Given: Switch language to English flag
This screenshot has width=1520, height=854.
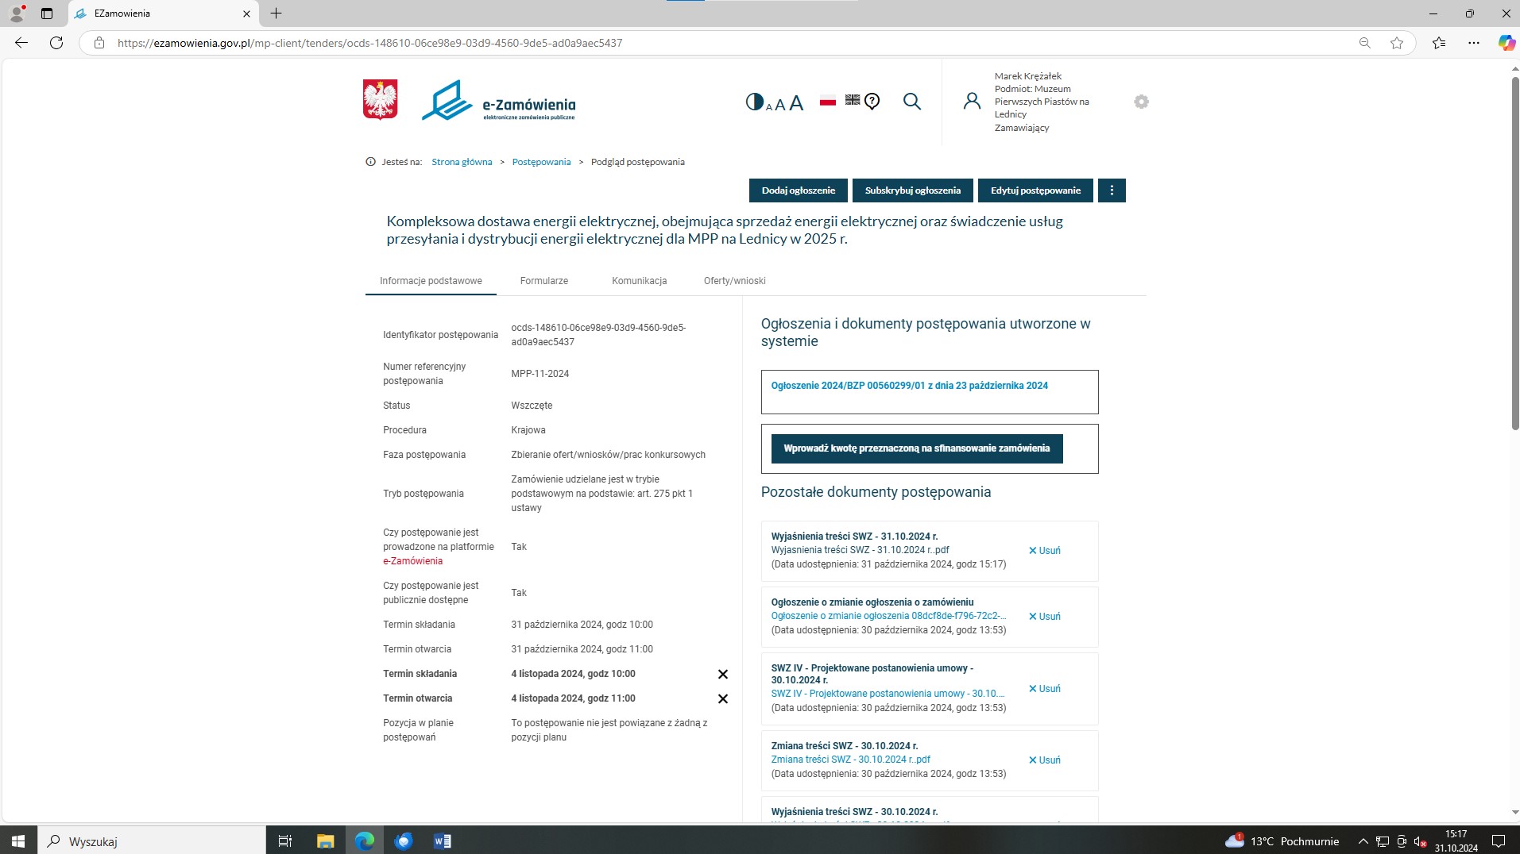Looking at the screenshot, I should [x=852, y=100].
